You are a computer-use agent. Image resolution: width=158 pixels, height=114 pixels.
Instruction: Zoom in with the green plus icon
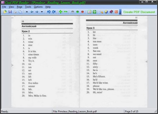(x=61, y=12)
